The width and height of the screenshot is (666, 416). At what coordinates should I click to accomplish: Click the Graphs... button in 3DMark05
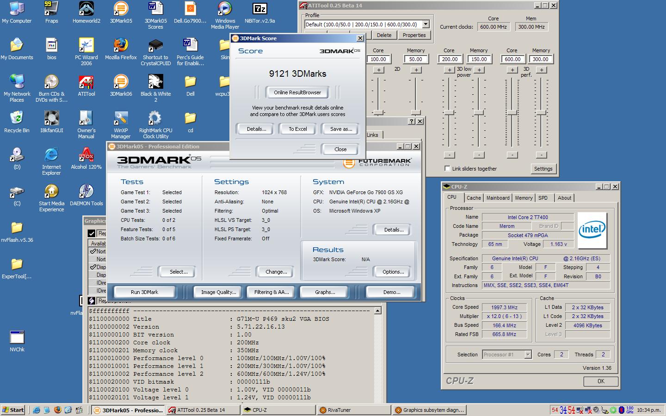[x=325, y=292]
